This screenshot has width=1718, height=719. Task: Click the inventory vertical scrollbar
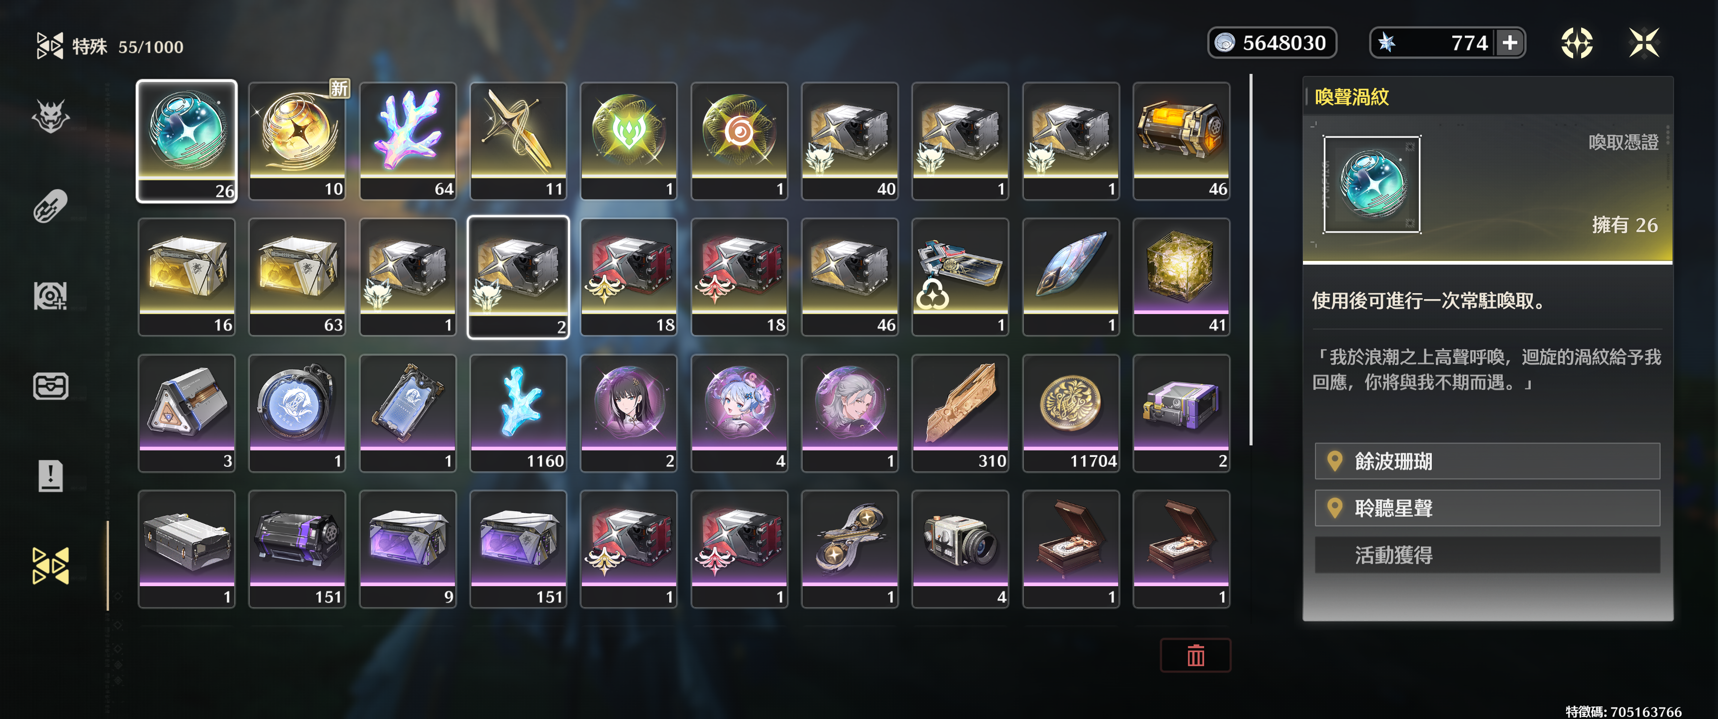click(x=1251, y=260)
